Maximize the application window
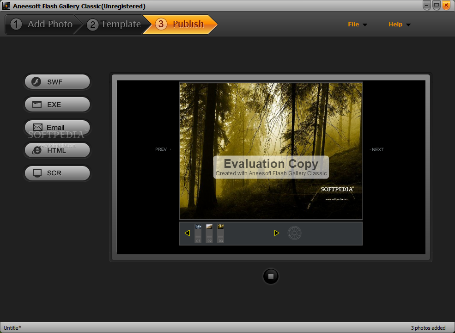Screen dimensions: 455x333 pos(437,5)
